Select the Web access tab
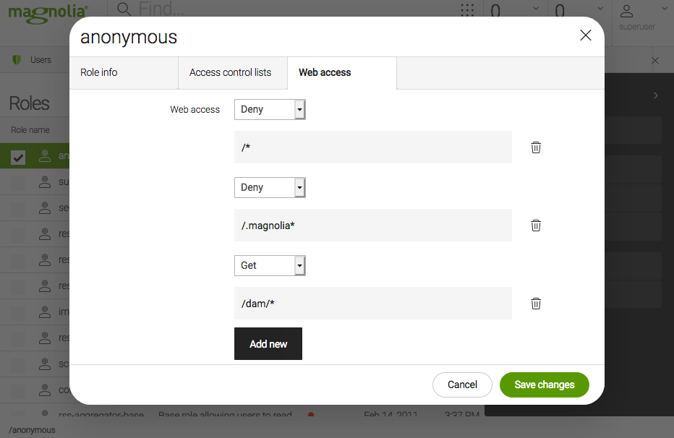 342,72
